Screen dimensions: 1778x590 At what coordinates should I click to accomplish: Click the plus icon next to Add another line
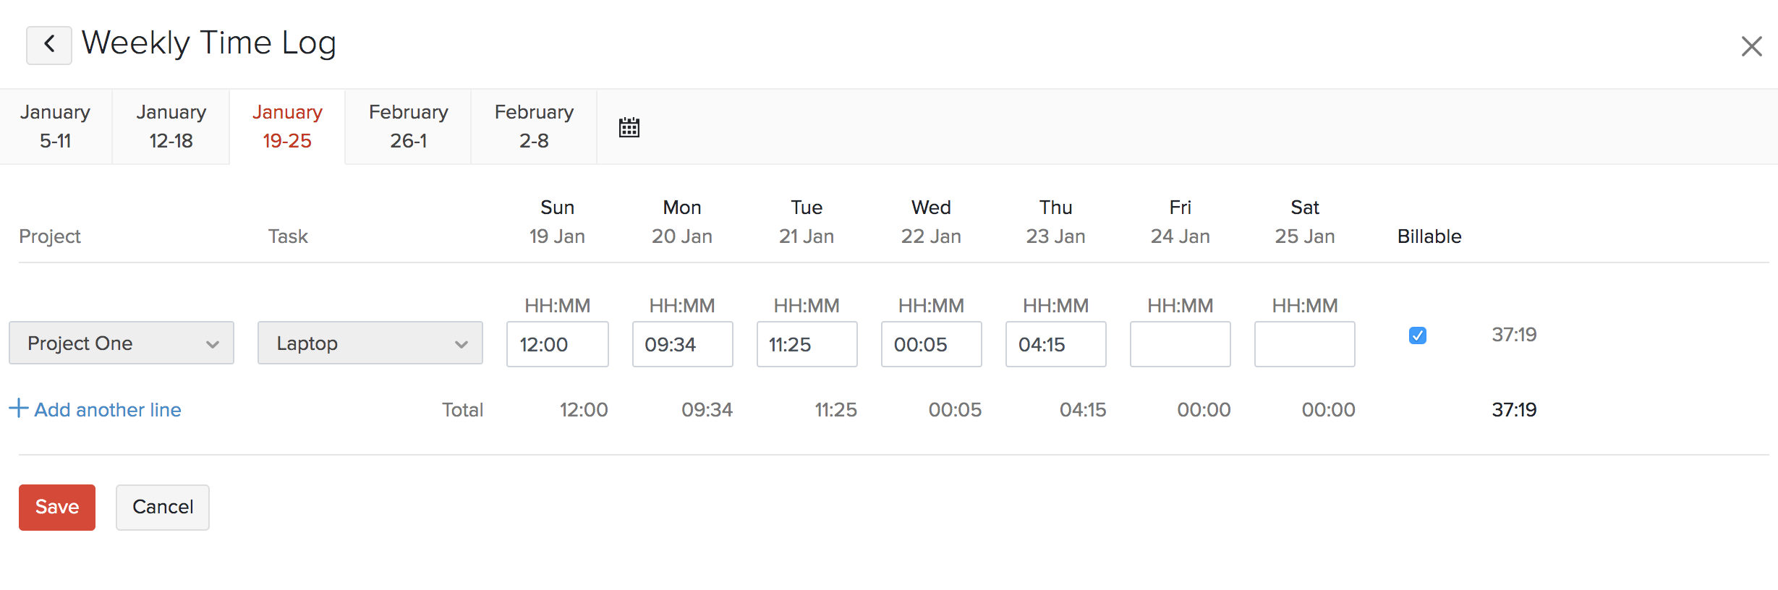point(19,409)
